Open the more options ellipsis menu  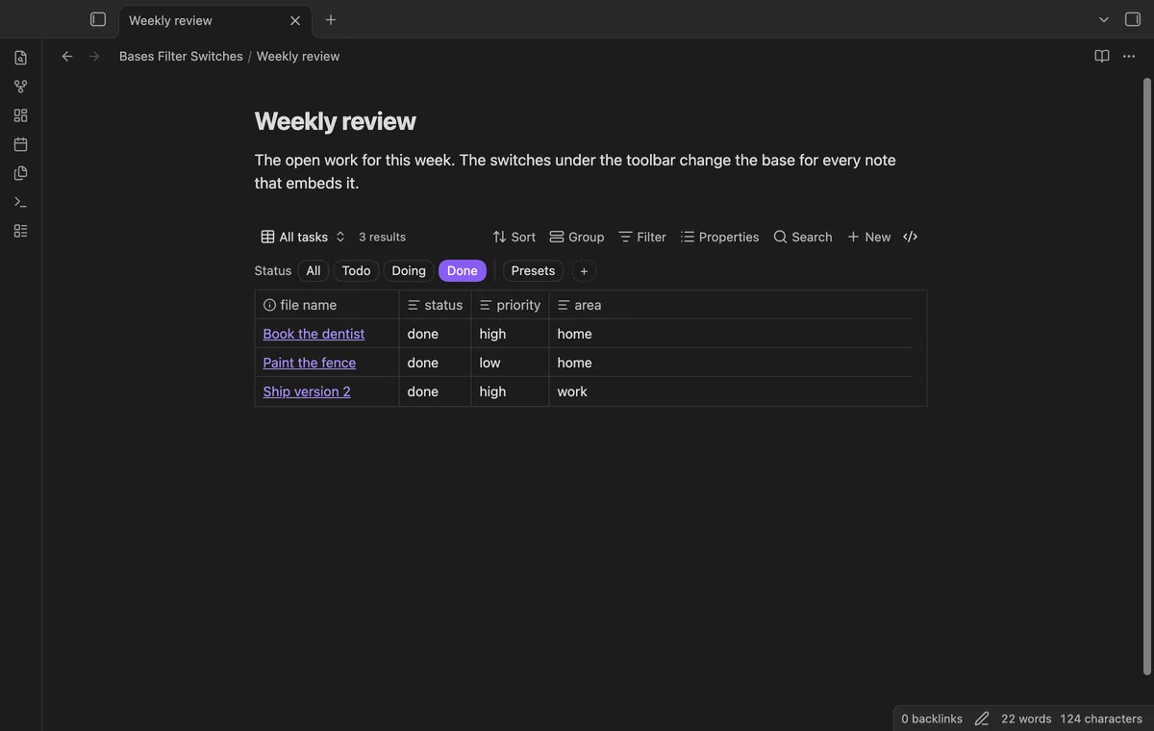pyautogui.click(x=1129, y=57)
